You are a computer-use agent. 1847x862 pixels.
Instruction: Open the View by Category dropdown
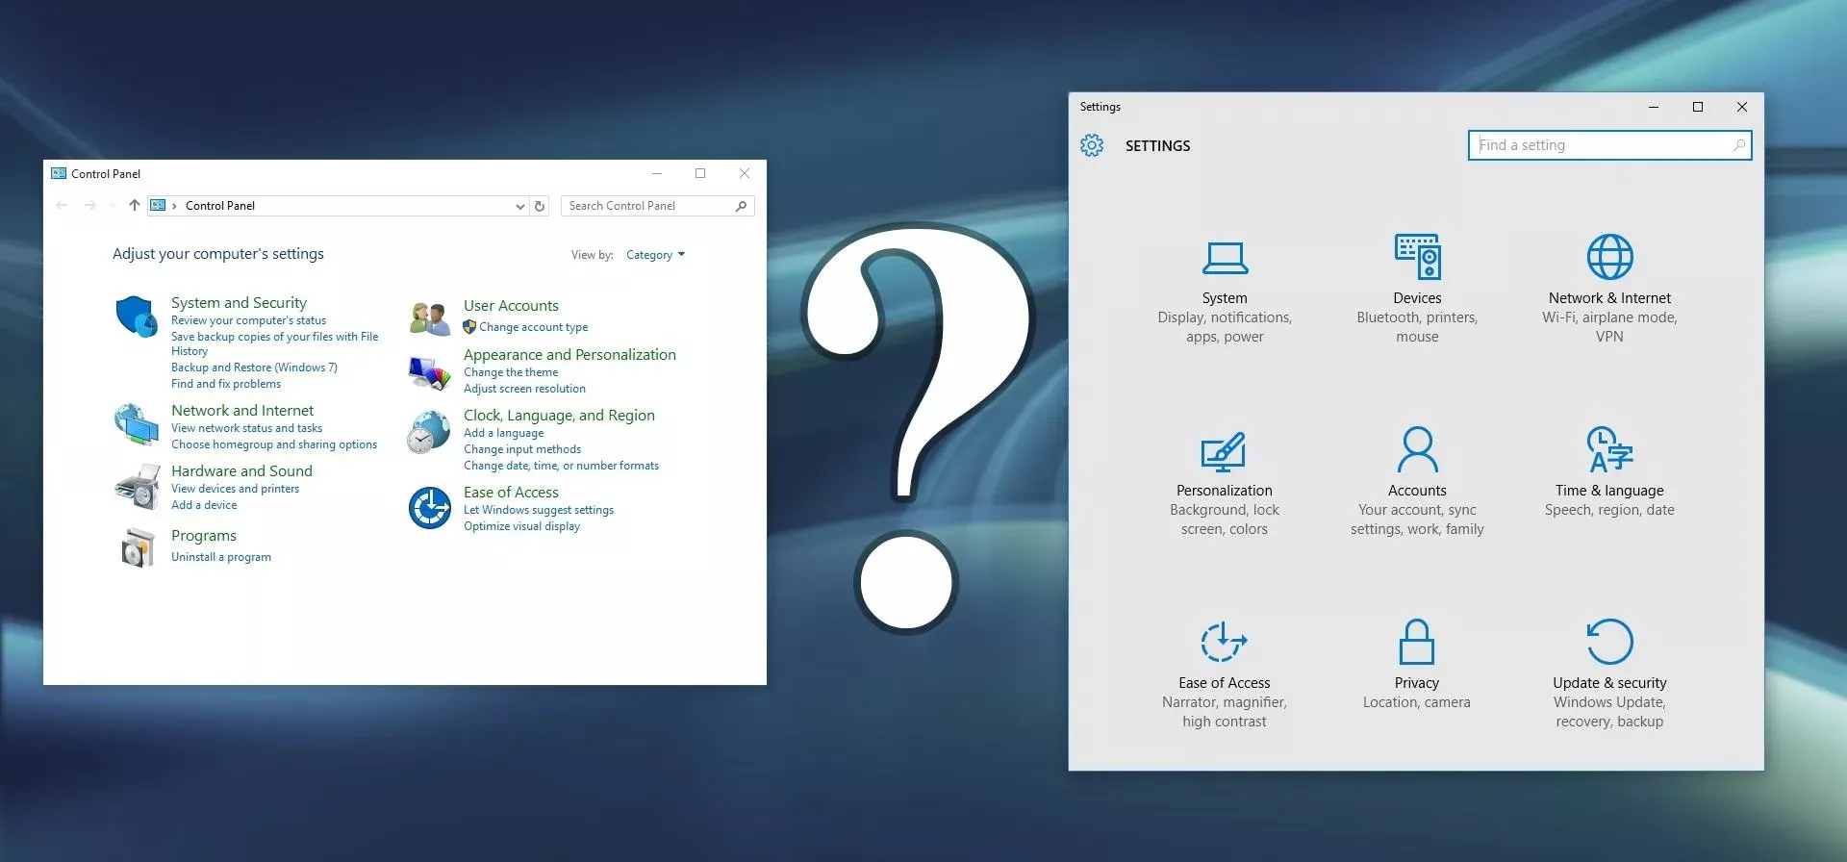click(x=655, y=255)
